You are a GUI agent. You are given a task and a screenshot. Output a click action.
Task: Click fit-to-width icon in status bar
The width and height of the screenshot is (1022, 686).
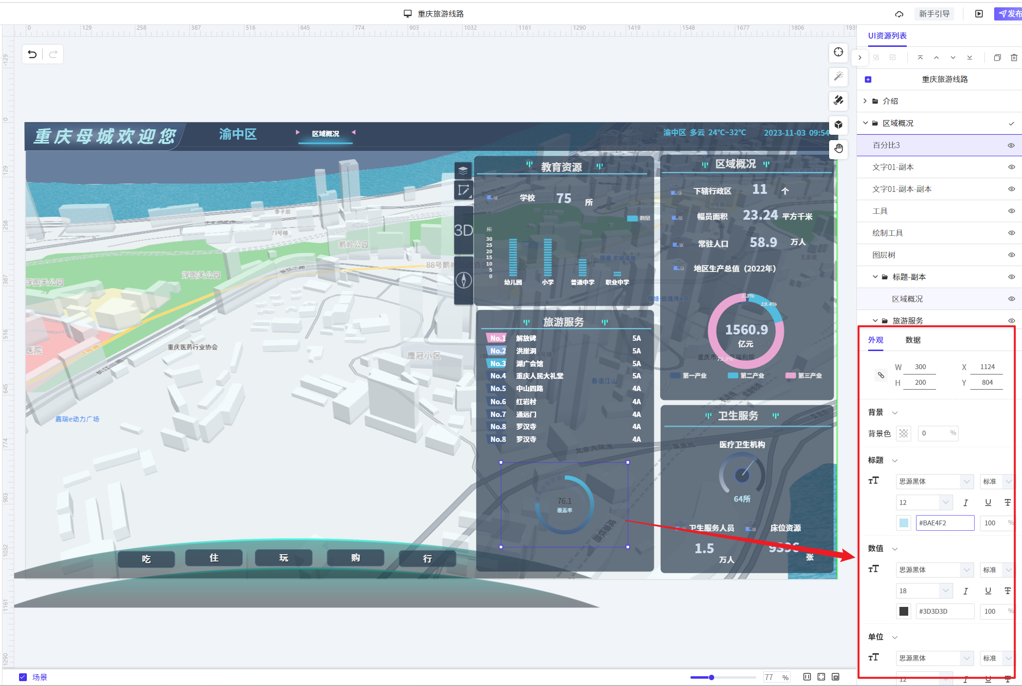(807, 677)
